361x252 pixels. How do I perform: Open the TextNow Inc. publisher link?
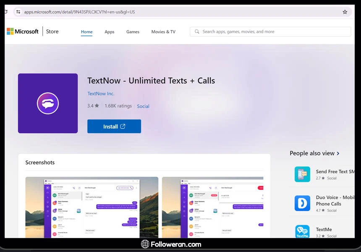[x=101, y=94]
